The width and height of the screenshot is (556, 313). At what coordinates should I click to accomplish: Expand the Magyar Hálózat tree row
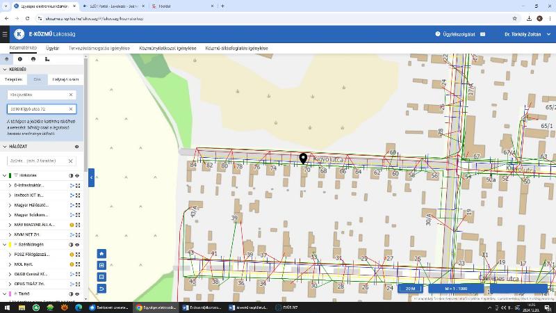[x=10, y=205]
